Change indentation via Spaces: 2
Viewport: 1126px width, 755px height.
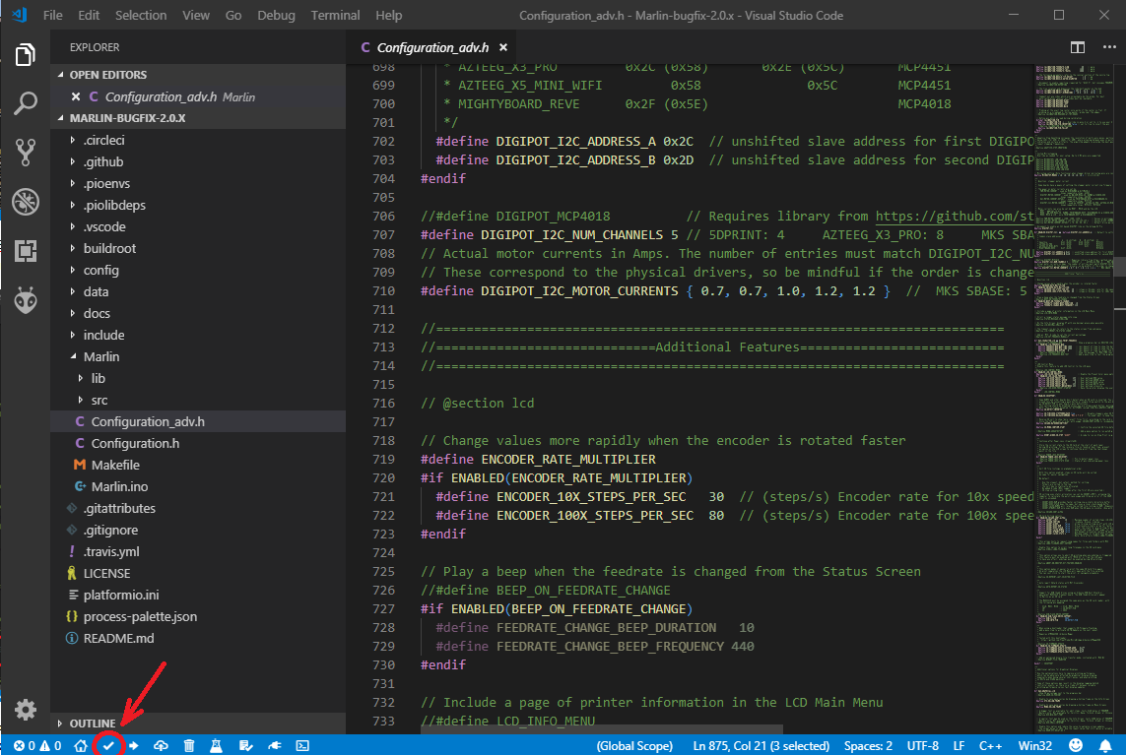click(868, 746)
